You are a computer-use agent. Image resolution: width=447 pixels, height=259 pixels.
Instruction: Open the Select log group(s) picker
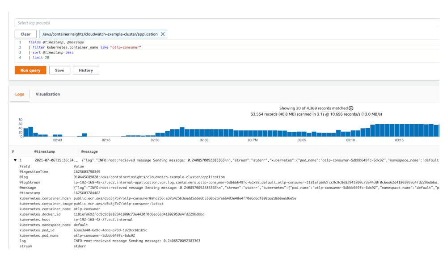(134, 21)
